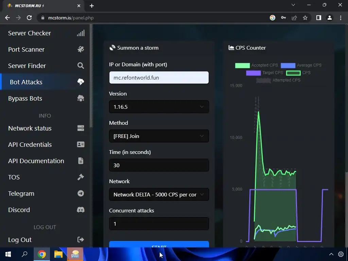Click the TOS gavel icon
This screenshot has height=261, width=348.
81,177
